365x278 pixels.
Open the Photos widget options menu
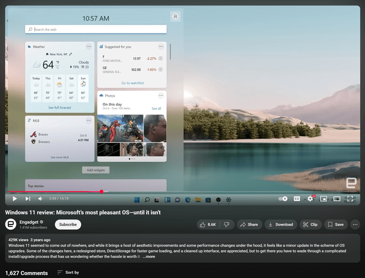pos(161,96)
